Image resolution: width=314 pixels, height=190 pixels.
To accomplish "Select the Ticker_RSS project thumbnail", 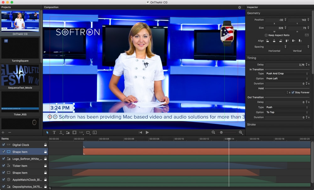I will coord(20,102).
